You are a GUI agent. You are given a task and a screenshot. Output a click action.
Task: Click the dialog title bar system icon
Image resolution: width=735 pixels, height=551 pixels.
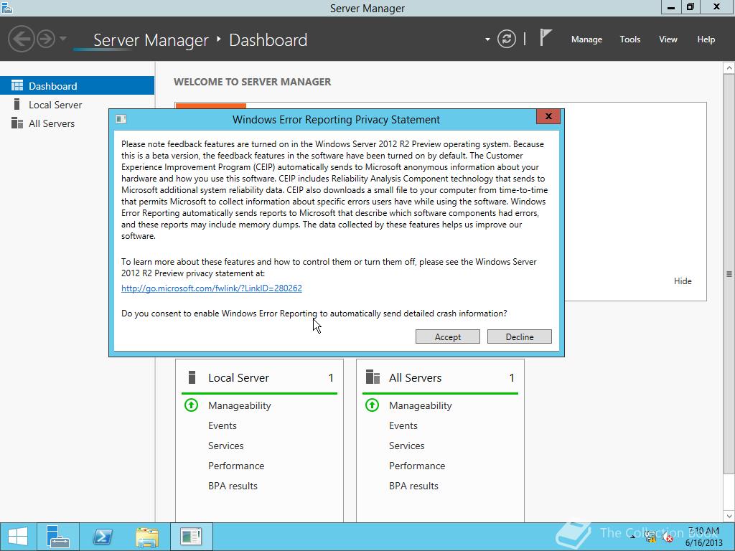(121, 119)
